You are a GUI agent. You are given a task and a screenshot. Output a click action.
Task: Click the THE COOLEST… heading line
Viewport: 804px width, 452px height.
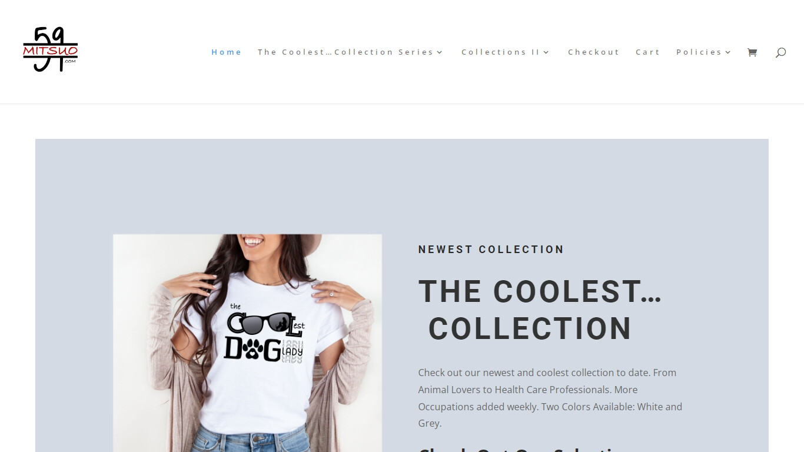[x=540, y=291]
